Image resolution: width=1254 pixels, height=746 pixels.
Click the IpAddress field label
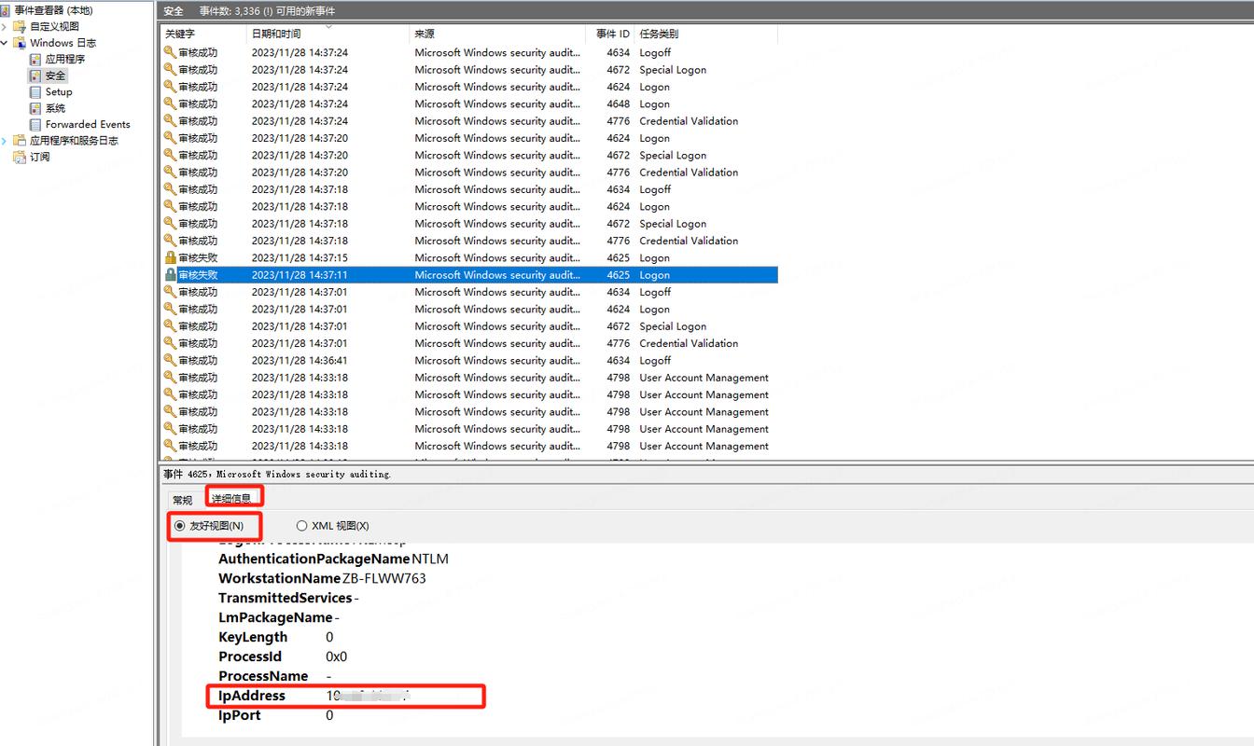(x=252, y=696)
